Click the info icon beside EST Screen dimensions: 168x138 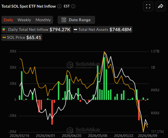73,6
